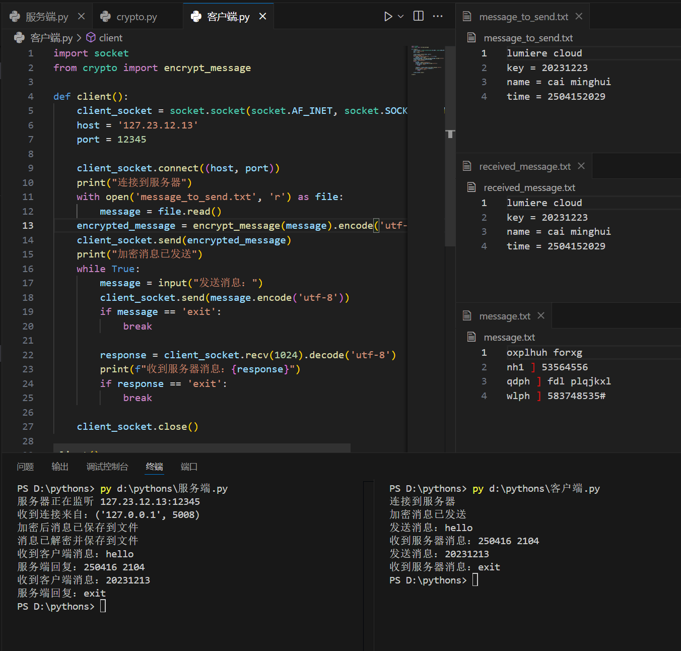The width and height of the screenshot is (681, 651).
Task: Click the client symbol cube icon
Action: (x=91, y=38)
